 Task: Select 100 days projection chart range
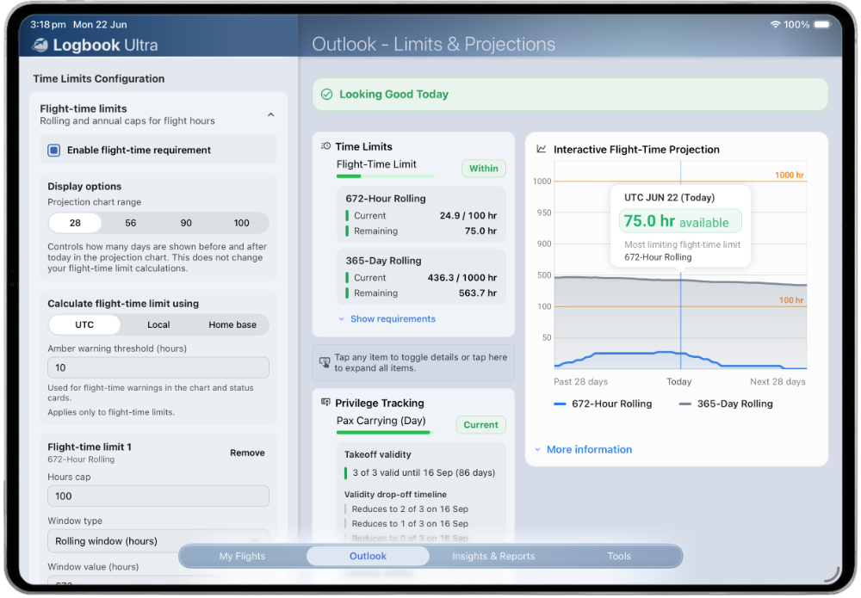tap(242, 223)
